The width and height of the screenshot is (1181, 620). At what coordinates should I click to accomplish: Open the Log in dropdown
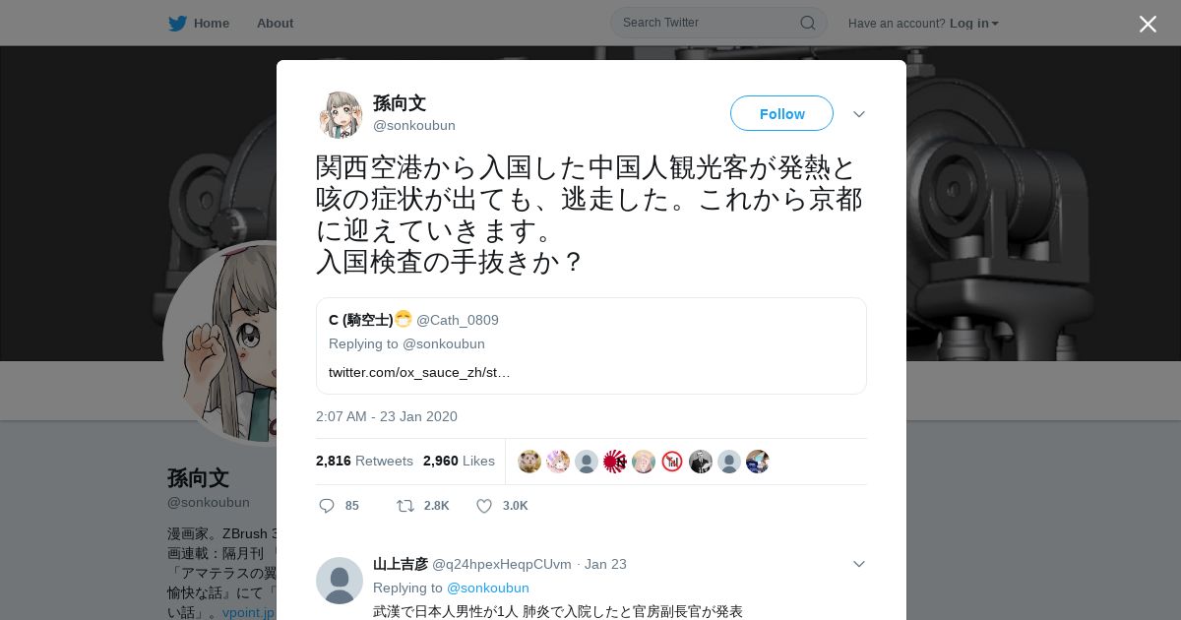coord(974,24)
